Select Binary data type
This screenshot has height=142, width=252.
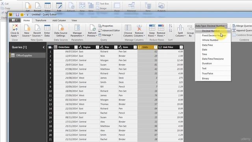click(213, 78)
